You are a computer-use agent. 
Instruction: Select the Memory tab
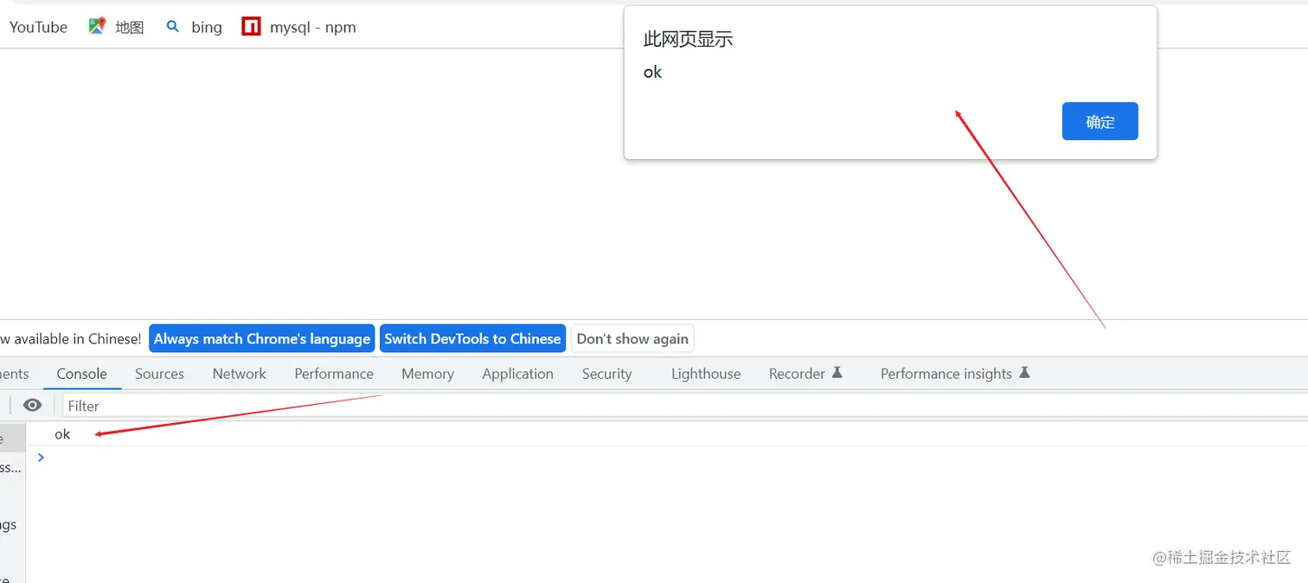point(427,373)
